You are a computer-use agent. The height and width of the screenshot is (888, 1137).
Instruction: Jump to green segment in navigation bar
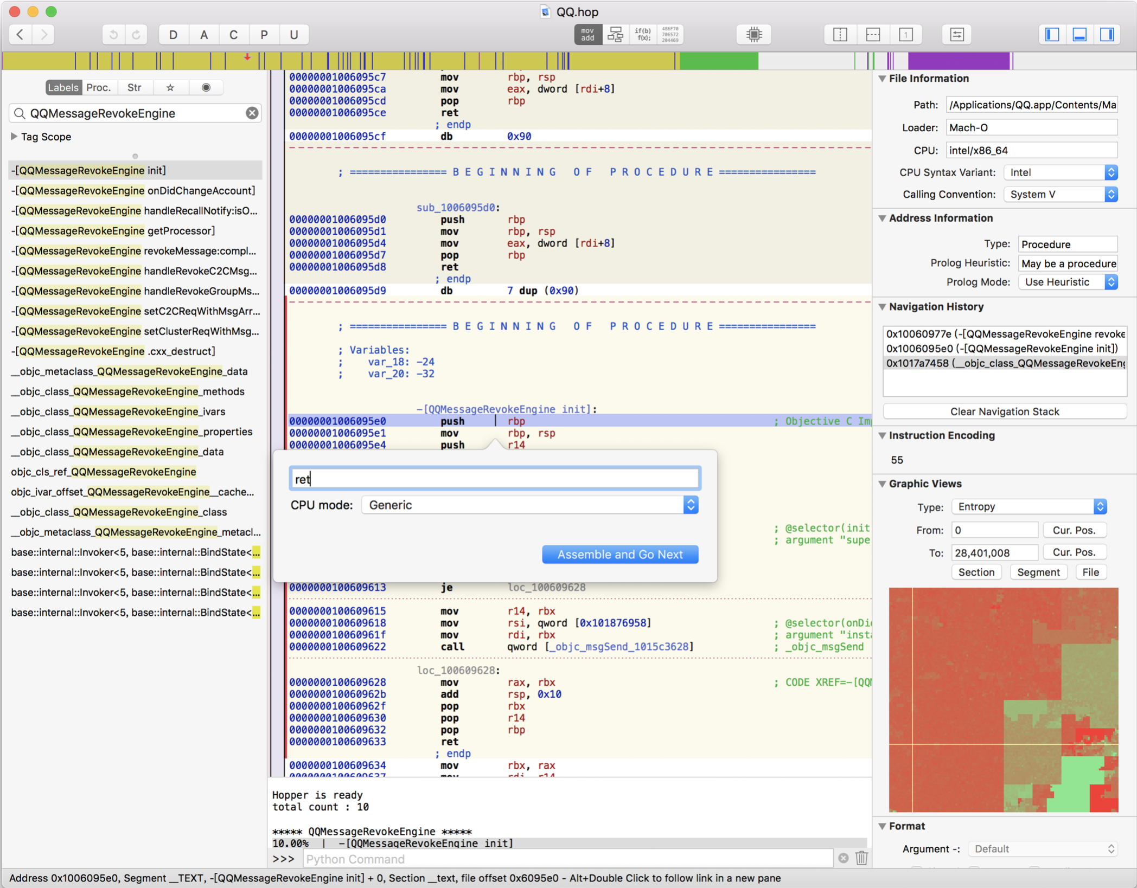point(719,61)
